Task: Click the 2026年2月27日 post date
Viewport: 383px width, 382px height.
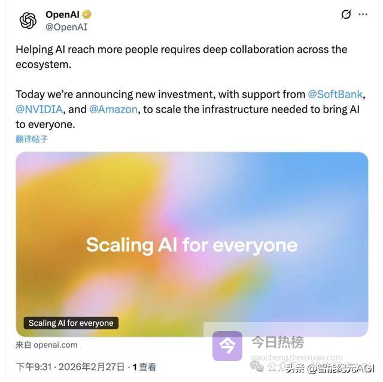Action: (92, 367)
